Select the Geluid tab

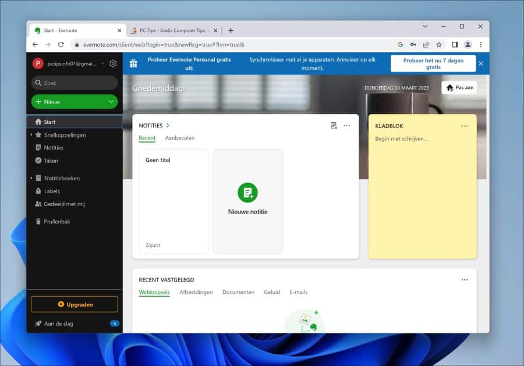click(x=272, y=292)
